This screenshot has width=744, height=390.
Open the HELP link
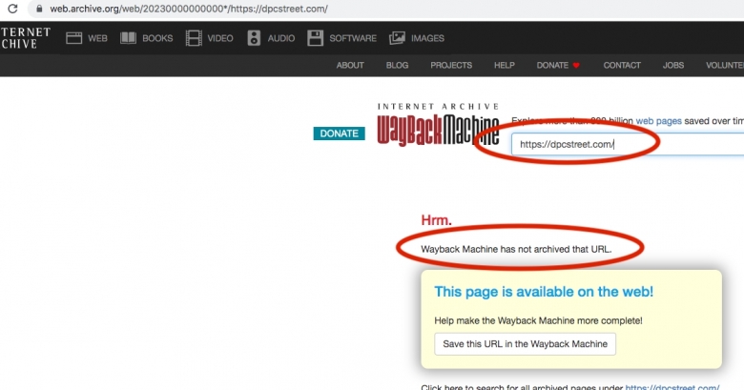[x=505, y=66]
